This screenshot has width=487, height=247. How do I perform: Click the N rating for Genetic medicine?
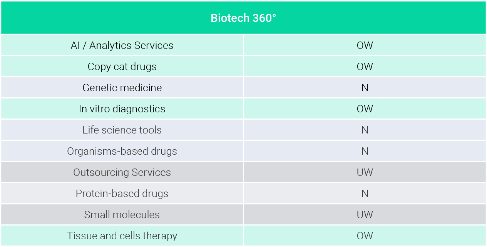(x=365, y=88)
